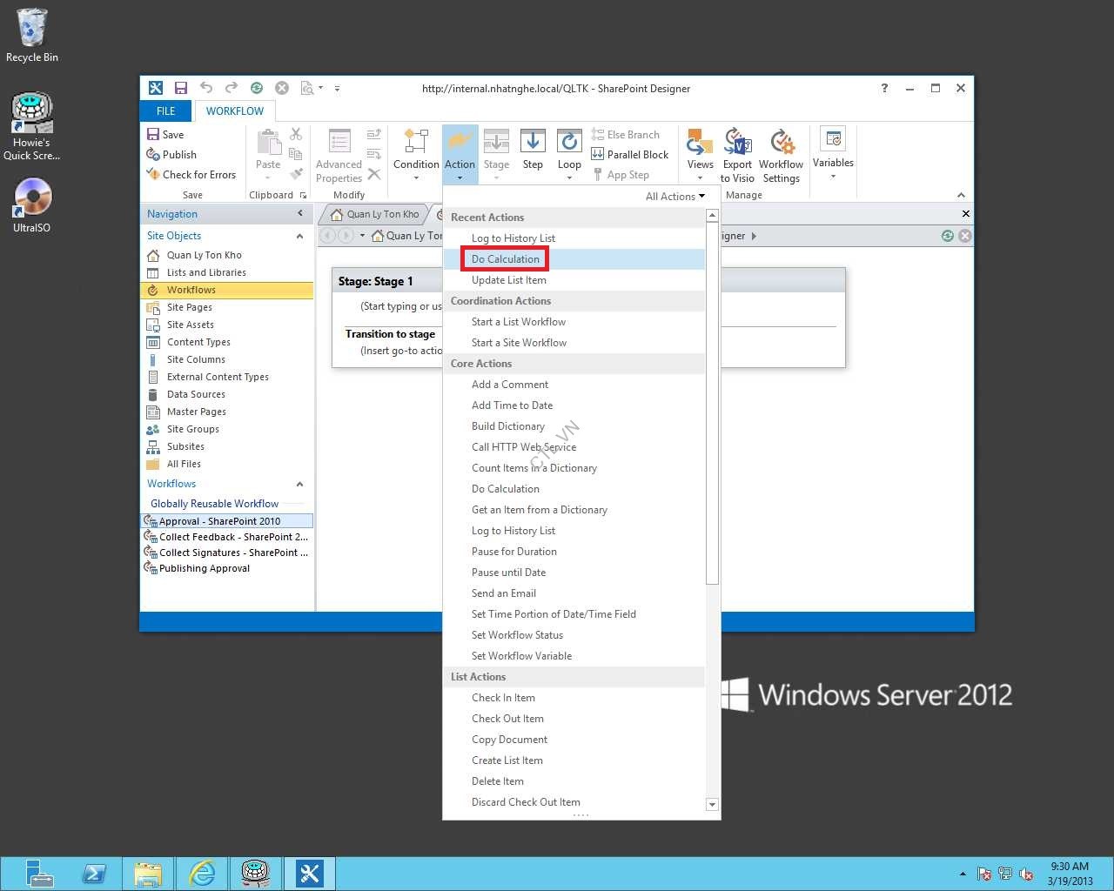Open the Variables dropdown in the ribbon
Image resolution: width=1114 pixels, height=891 pixels.
833,142
